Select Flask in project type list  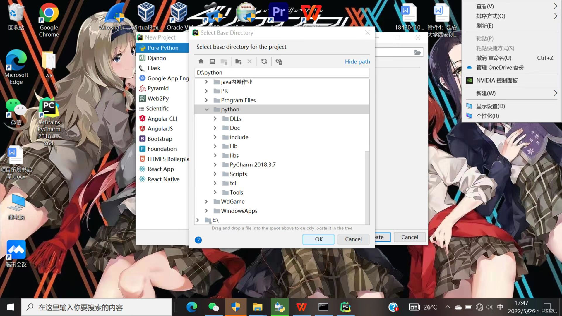[x=154, y=68]
